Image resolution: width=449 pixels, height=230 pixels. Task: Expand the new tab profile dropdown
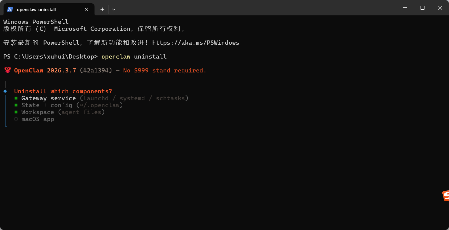pyautogui.click(x=114, y=9)
